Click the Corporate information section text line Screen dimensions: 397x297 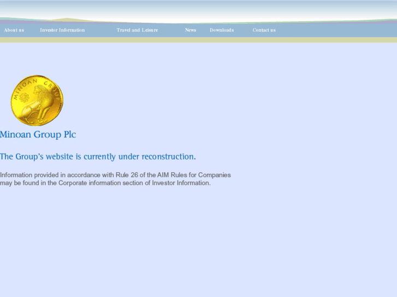click(x=105, y=183)
